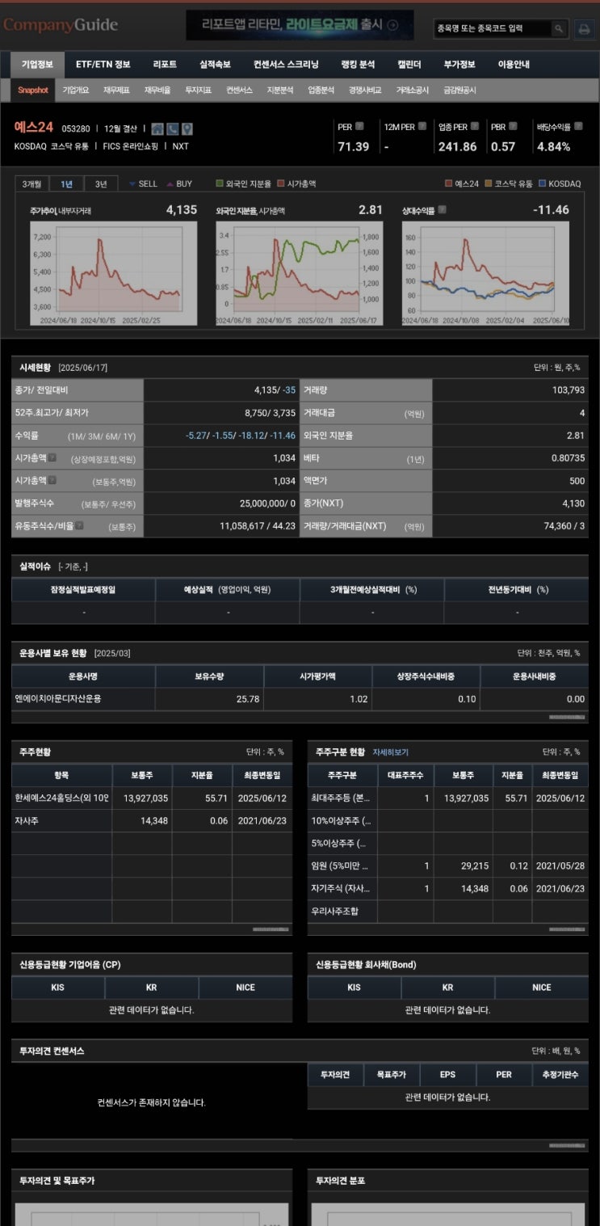Toggle 외국인 지분율 green legend box
This screenshot has width=600, height=1226.
click(219, 183)
